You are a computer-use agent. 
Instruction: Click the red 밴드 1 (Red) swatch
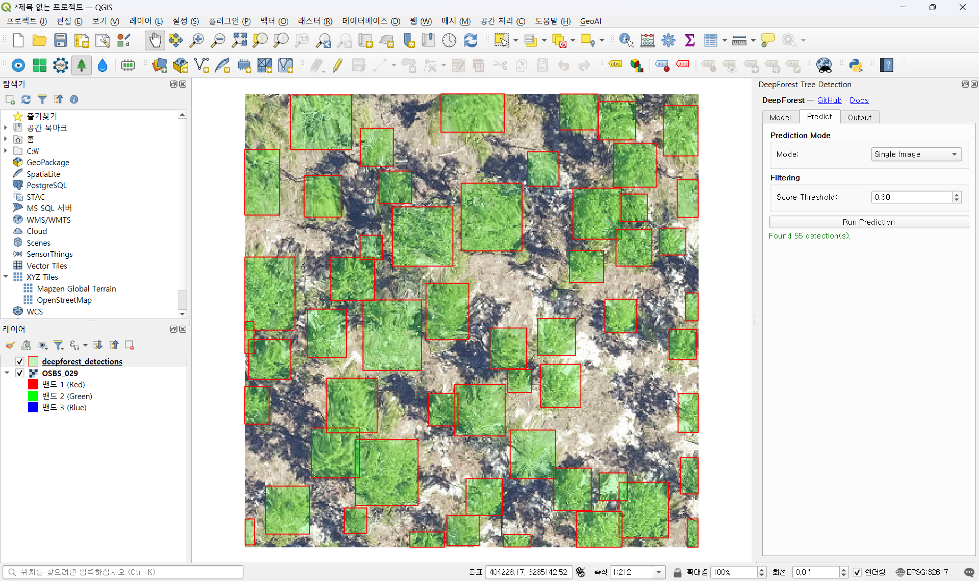pos(33,384)
